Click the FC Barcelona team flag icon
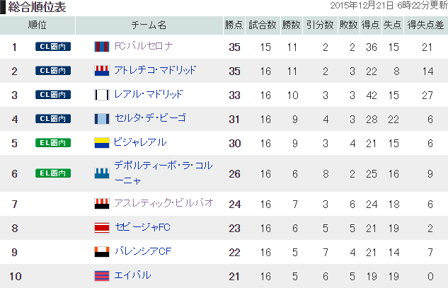448x288 pixels. 102,47
